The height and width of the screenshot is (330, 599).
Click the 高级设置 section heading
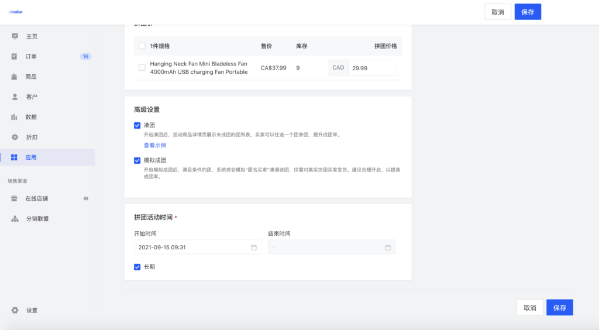[x=147, y=109]
